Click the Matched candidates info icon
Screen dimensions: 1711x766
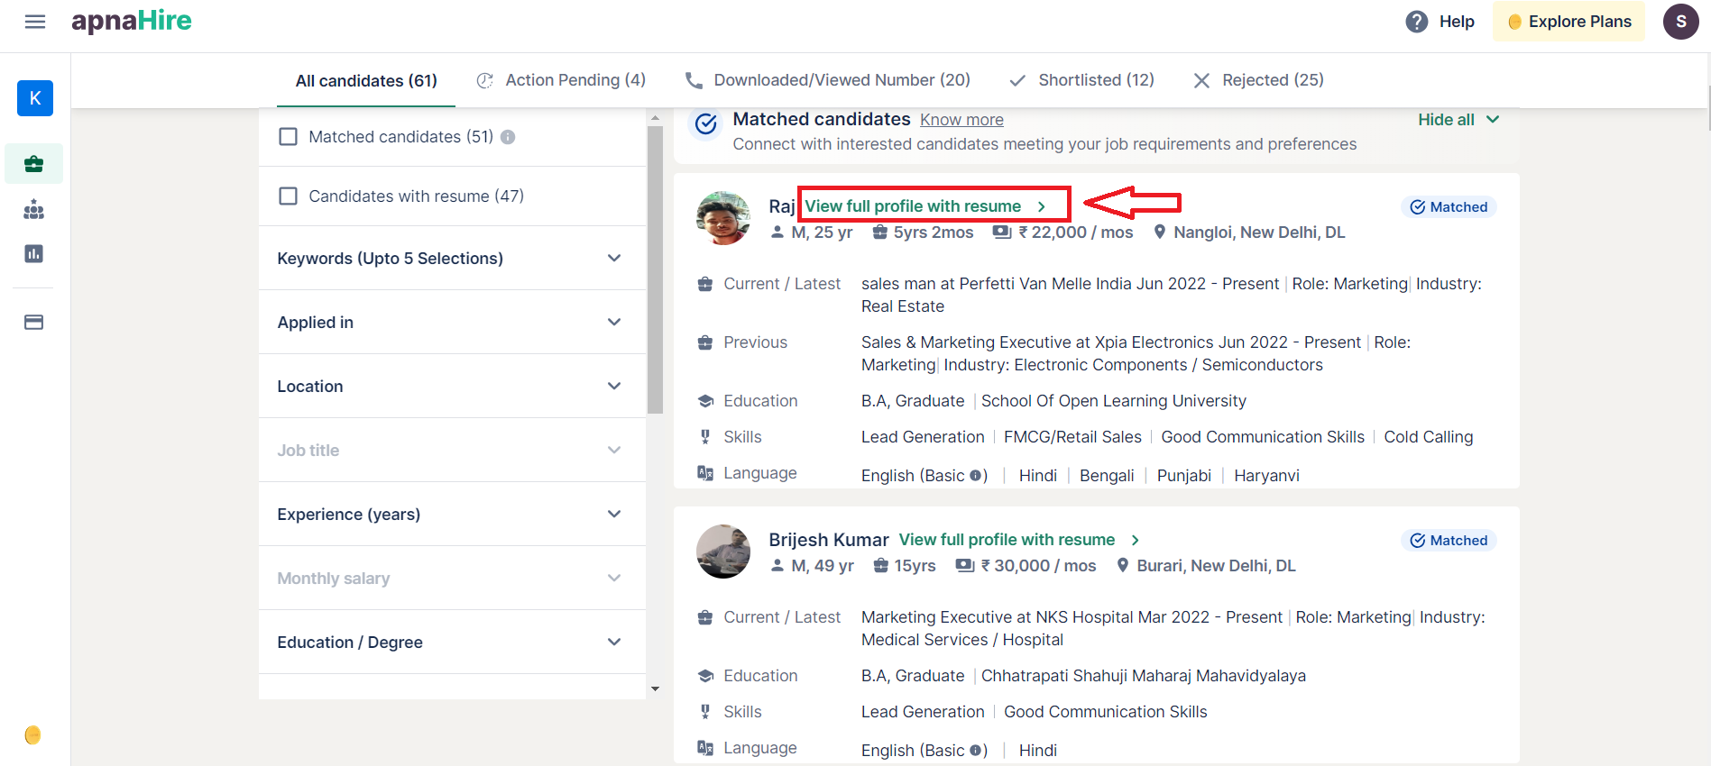click(508, 137)
